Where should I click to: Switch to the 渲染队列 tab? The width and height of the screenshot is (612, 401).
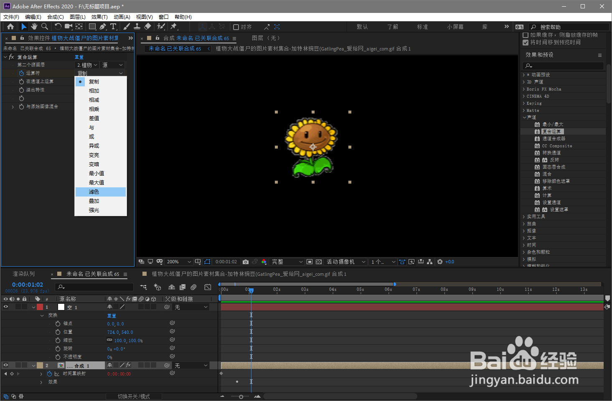[x=24, y=274]
